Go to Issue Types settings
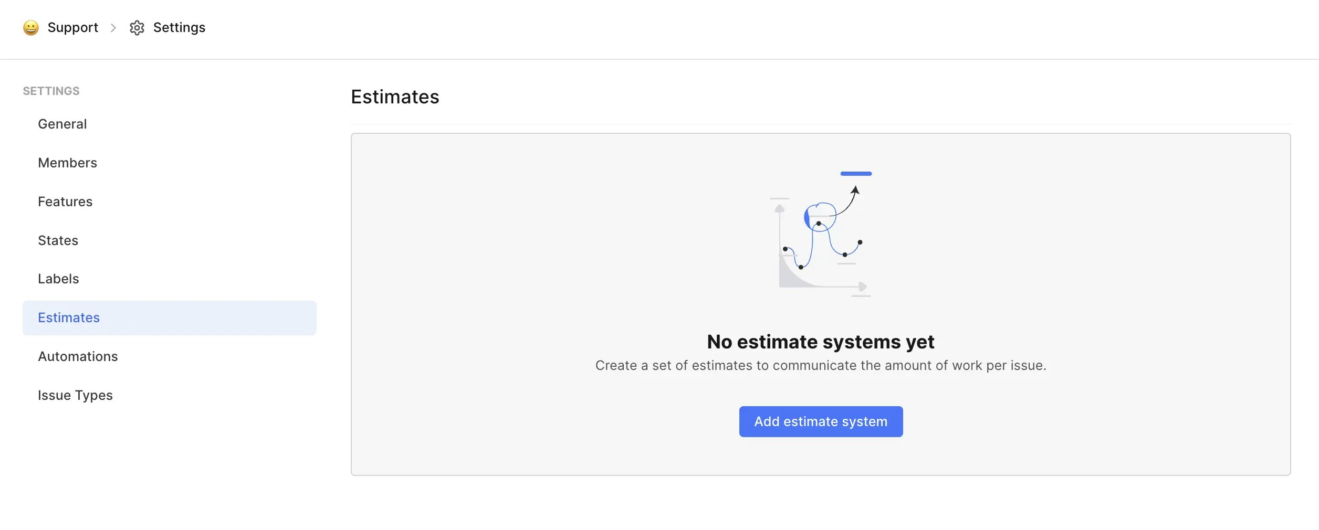 76,395
